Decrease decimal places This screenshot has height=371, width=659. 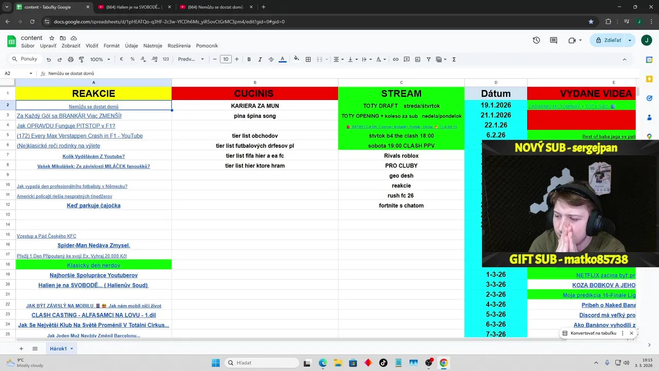[144, 59]
